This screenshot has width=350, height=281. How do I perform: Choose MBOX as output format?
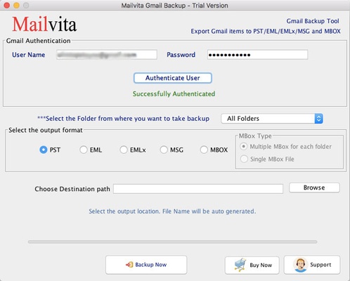point(204,150)
